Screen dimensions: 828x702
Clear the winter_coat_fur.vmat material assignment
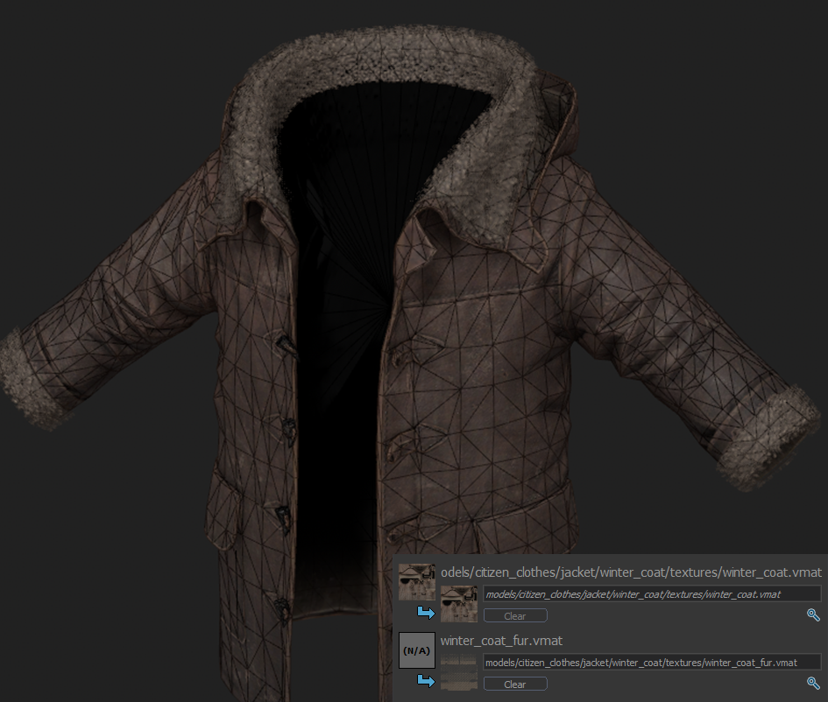coord(515,684)
